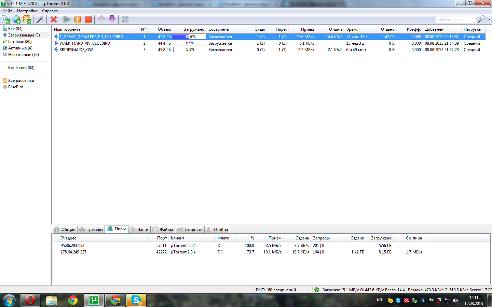The height and width of the screenshot is (307, 492).
Task: Click the red Stop torrent icon
Action: 88,19
